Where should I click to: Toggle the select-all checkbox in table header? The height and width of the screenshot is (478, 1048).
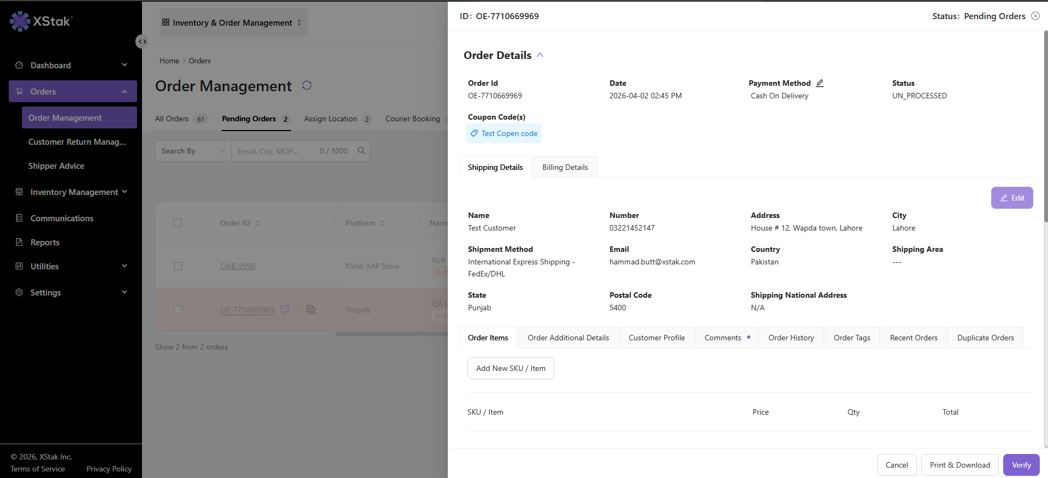[x=177, y=223]
